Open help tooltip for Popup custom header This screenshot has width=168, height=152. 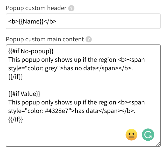(x=71, y=8)
